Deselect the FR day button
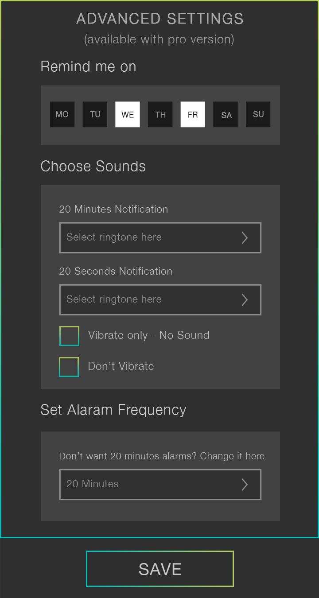 click(x=193, y=114)
